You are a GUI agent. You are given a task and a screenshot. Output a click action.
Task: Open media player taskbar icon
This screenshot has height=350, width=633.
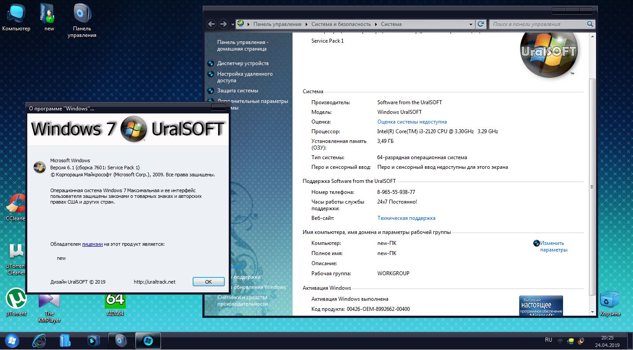tap(93, 341)
